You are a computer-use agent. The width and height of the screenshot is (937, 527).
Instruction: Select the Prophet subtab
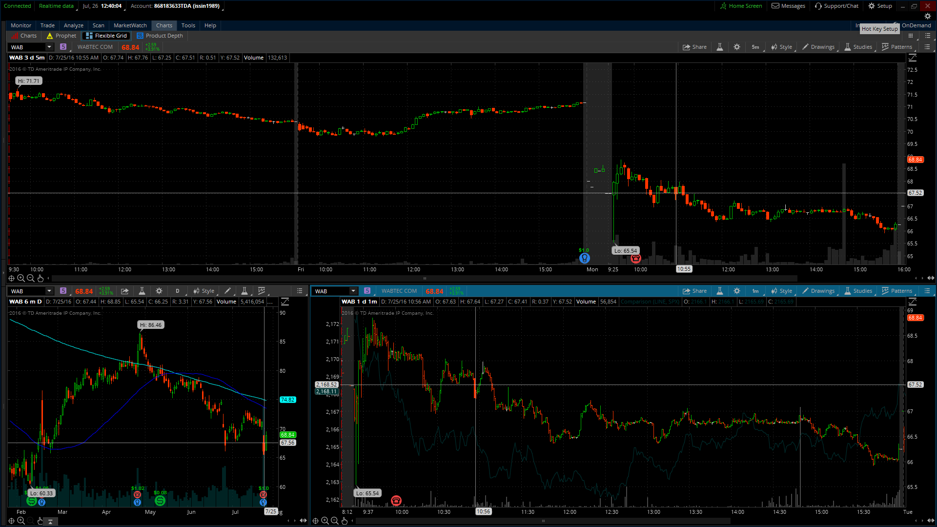tap(61, 36)
